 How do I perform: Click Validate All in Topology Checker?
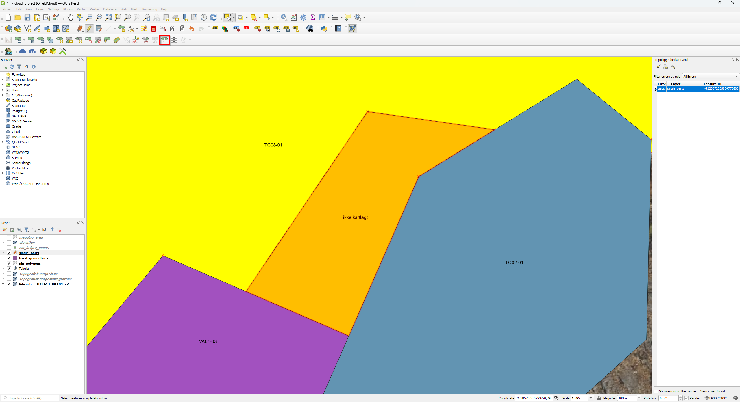click(658, 67)
